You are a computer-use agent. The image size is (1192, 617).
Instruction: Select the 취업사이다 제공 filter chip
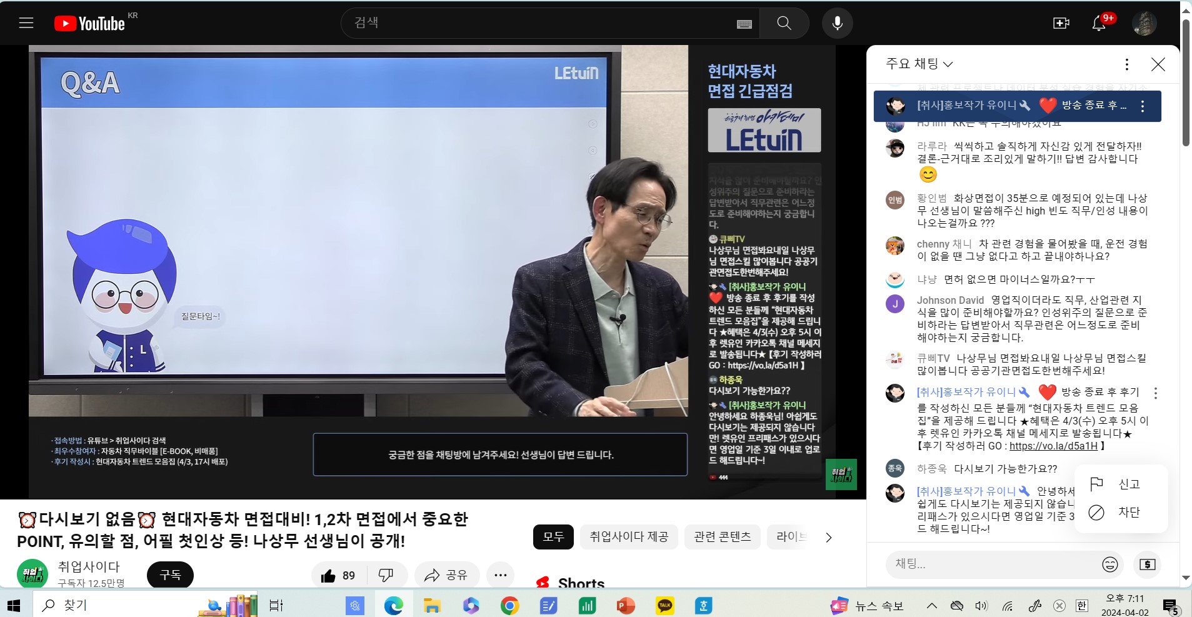629,537
